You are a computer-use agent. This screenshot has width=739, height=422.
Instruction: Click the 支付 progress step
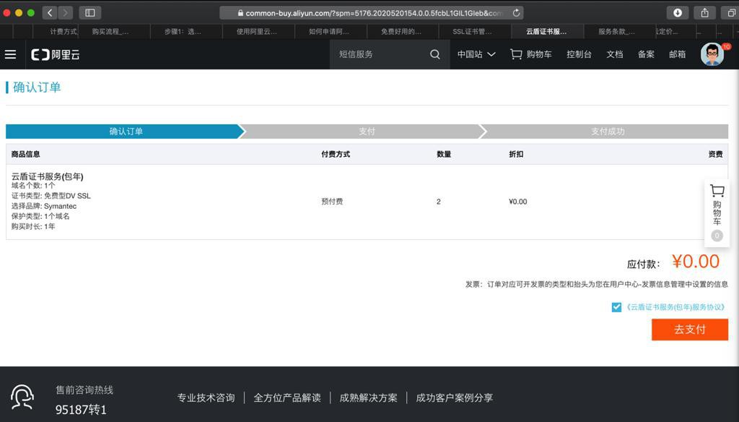[x=367, y=132]
